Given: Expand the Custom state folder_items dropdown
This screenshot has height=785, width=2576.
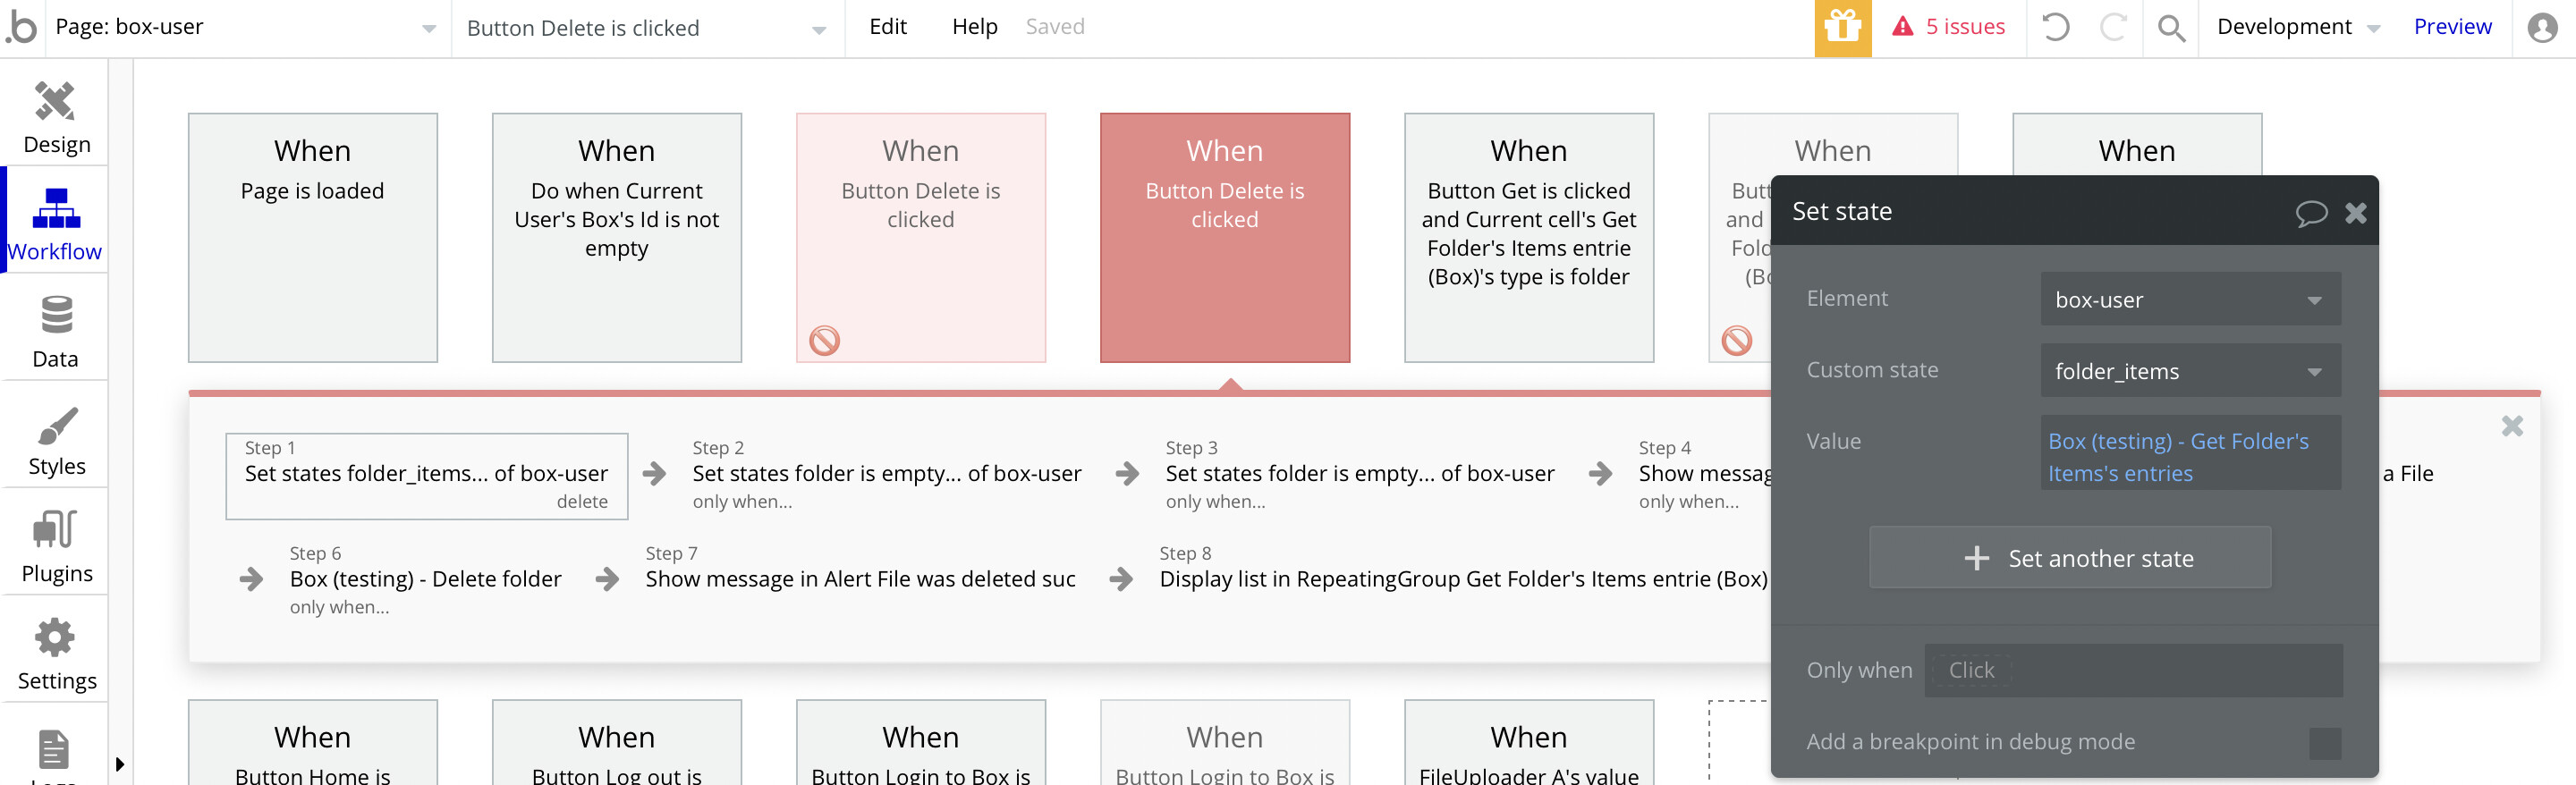Looking at the screenshot, I should click(x=2190, y=371).
